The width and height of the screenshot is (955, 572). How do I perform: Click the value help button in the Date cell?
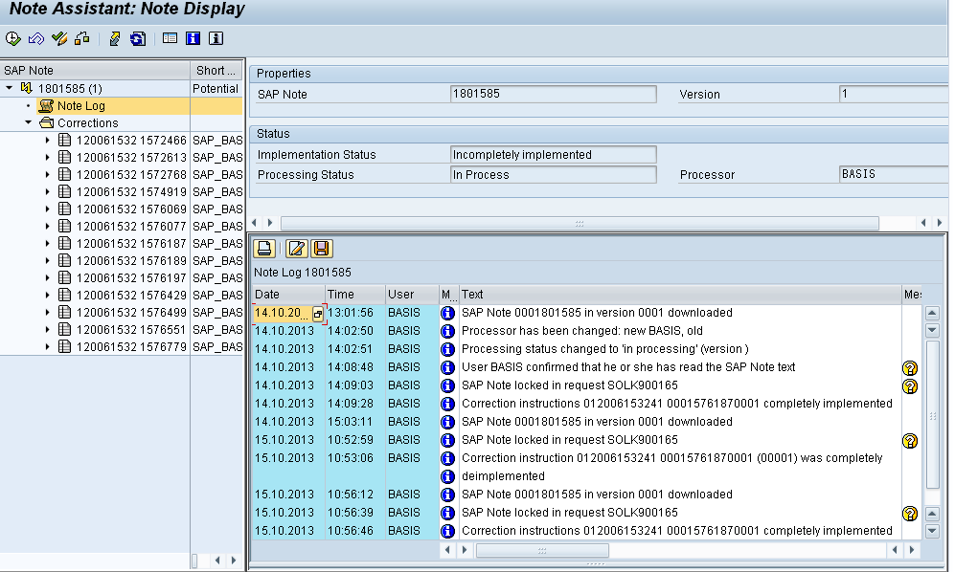click(x=317, y=314)
